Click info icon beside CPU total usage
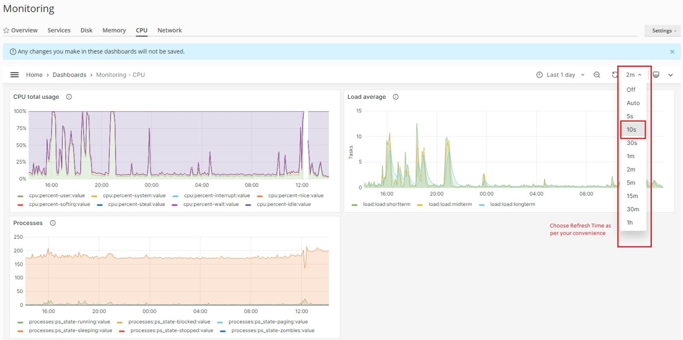This screenshot has height=340, width=683. tap(69, 97)
